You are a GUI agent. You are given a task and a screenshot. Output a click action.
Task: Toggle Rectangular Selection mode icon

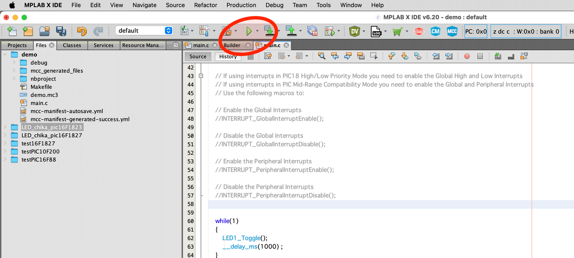(x=374, y=56)
